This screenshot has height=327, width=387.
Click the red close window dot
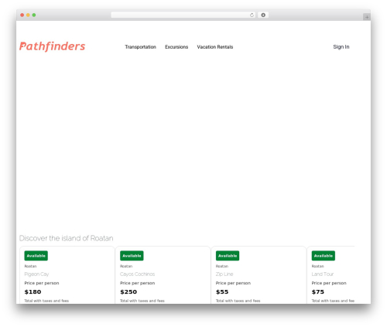tap(22, 15)
